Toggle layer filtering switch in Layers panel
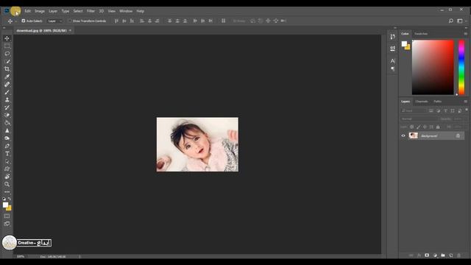This screenshot has width=471, height=265. coord(467,110)
